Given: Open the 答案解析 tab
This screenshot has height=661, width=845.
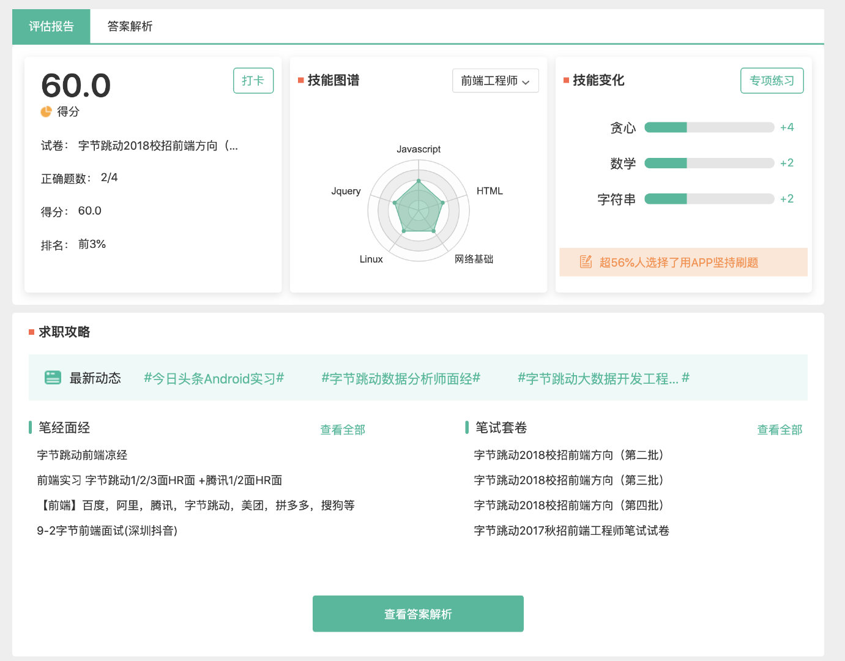Looking at the screenshot, I should 130,26.
